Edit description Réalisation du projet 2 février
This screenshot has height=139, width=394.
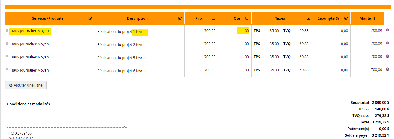click(122, 45)
